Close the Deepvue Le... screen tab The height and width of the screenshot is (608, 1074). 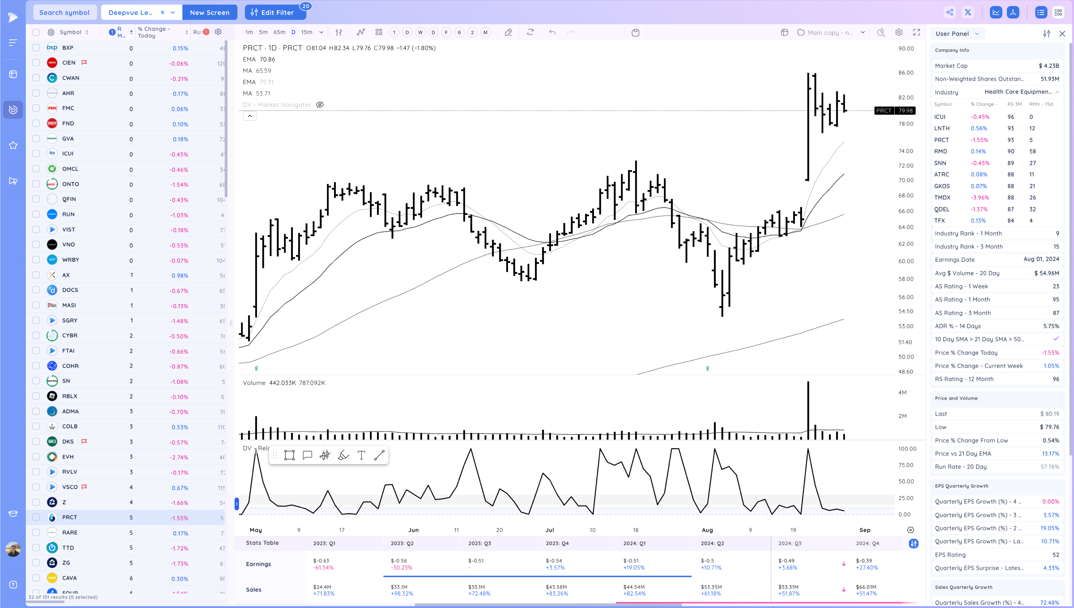(162, 13)
